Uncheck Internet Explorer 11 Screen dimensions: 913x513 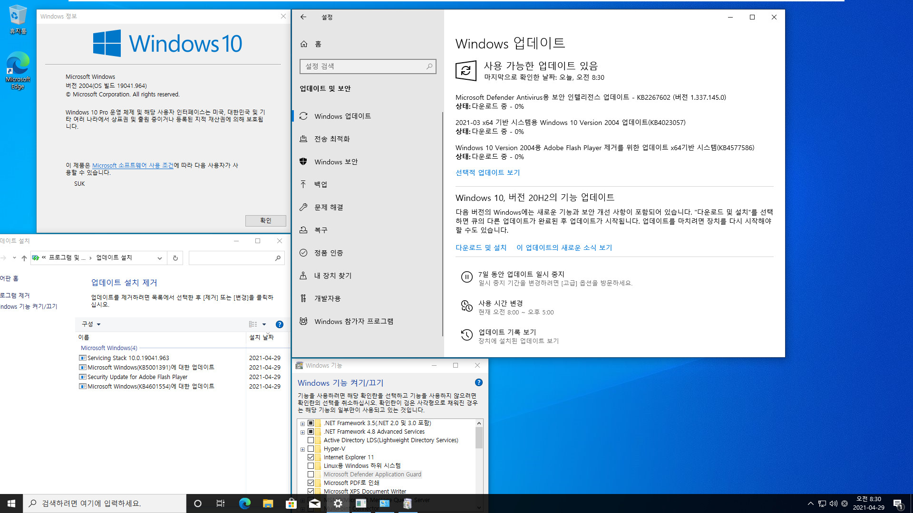pyautogui.click(x=311, y=457)
